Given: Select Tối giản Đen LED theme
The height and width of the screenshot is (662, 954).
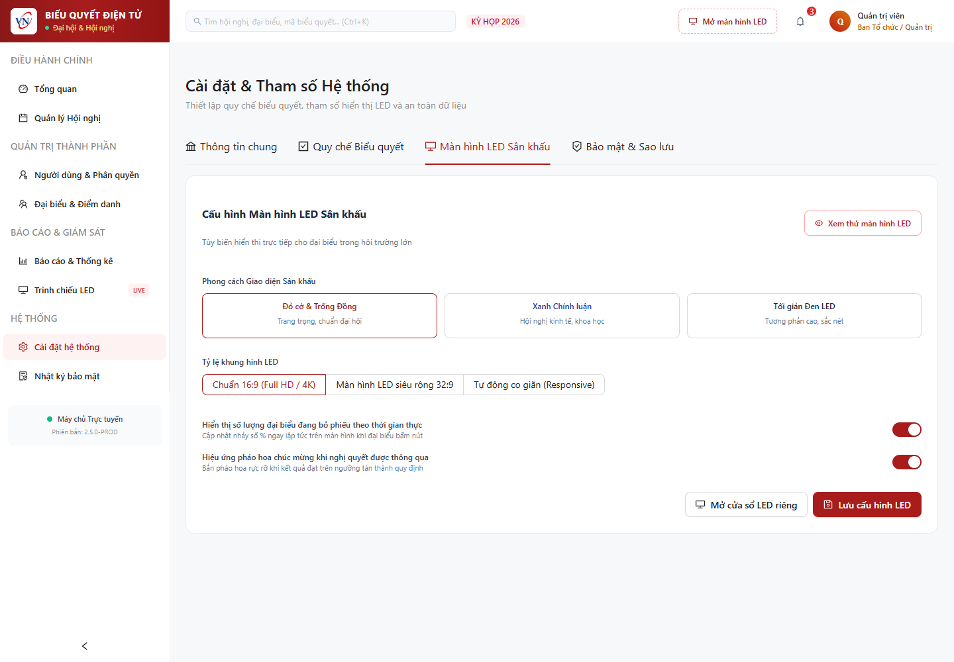Looking at the screenshot, I should coord(804,316).
